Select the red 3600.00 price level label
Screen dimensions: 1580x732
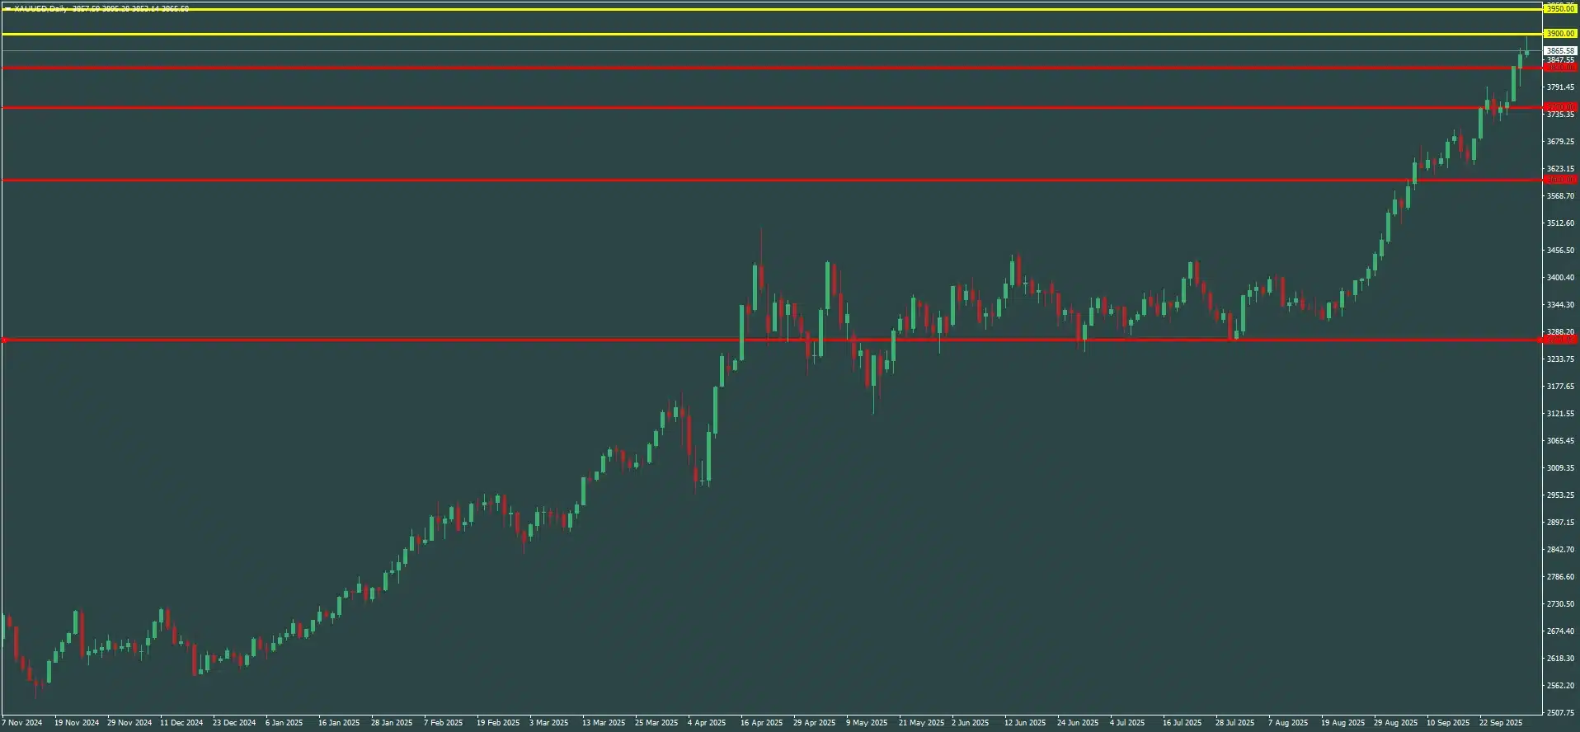click(1559, 180)
